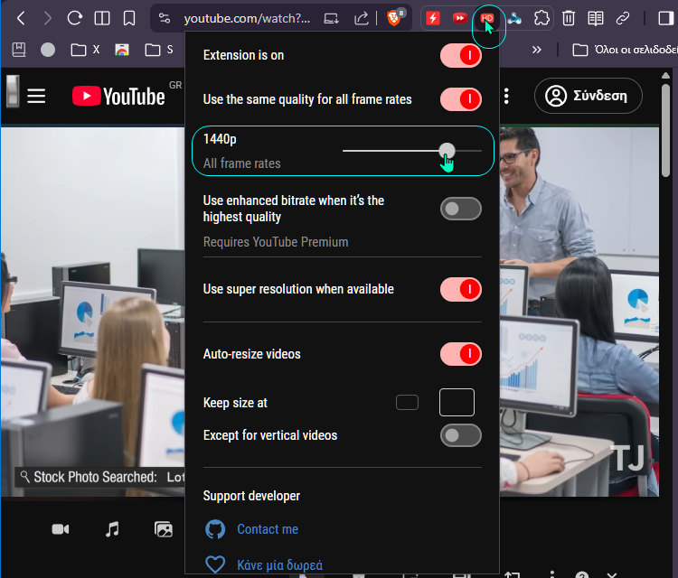
Task: Open YouTube's three-dot settings menu
Action: [x=507, y=96]
